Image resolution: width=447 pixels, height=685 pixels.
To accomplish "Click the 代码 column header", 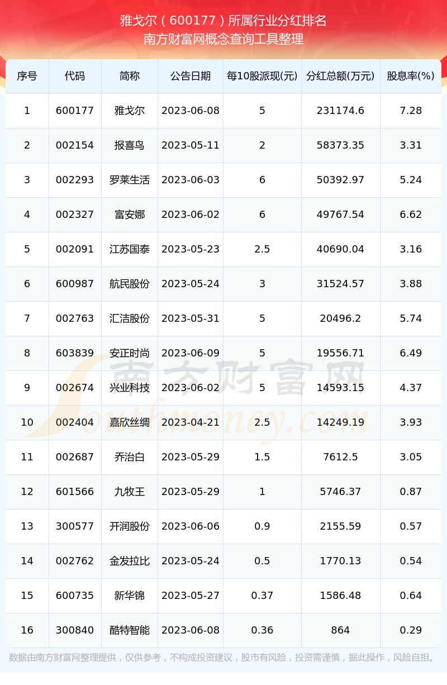I will point(75,76).
